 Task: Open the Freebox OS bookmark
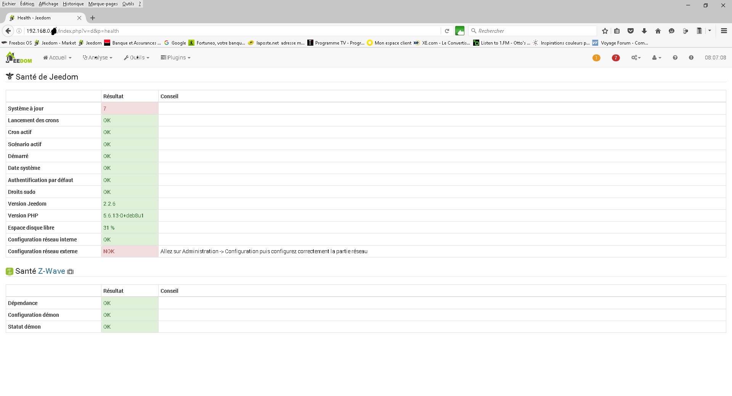click(x=17, y=43)
